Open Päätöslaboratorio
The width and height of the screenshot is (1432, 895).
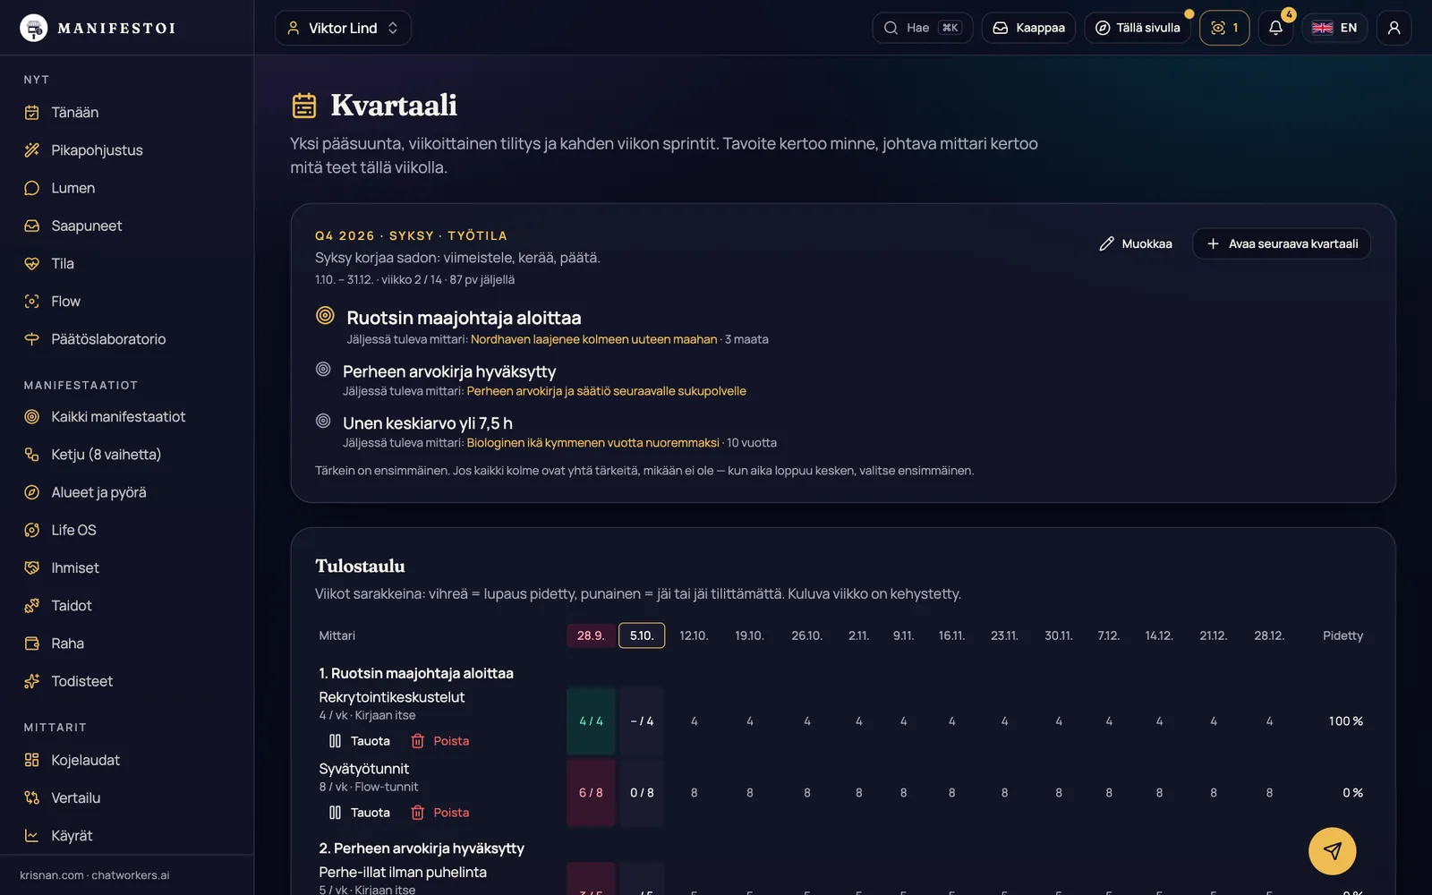[x=126, y=339]
